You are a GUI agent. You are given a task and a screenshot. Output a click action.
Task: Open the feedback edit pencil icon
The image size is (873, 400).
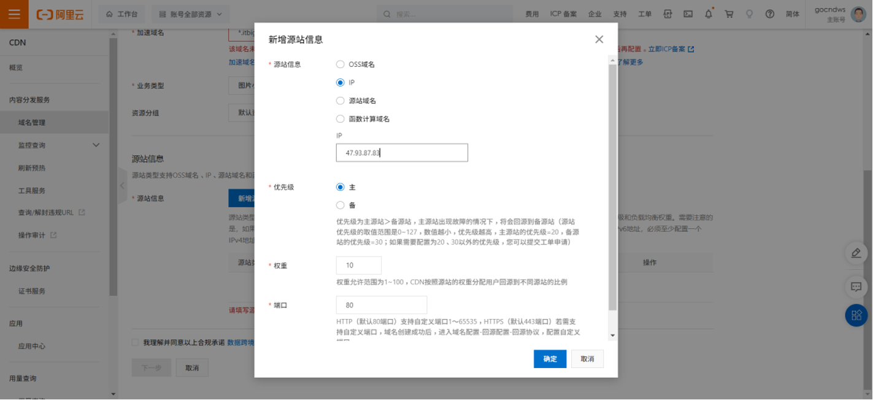(x=856, y=253)
